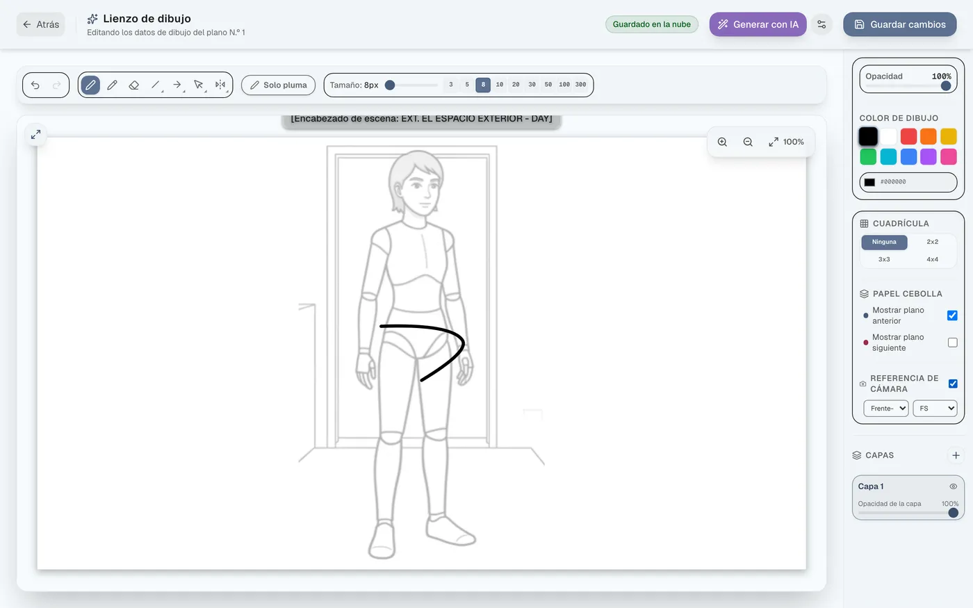Toggle Referencia de cámara checkbox
Image resolution: width=973 pixels, height=608 pixels.
point(953,384)
